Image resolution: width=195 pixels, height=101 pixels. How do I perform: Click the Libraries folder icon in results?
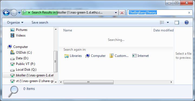point(67,56)
